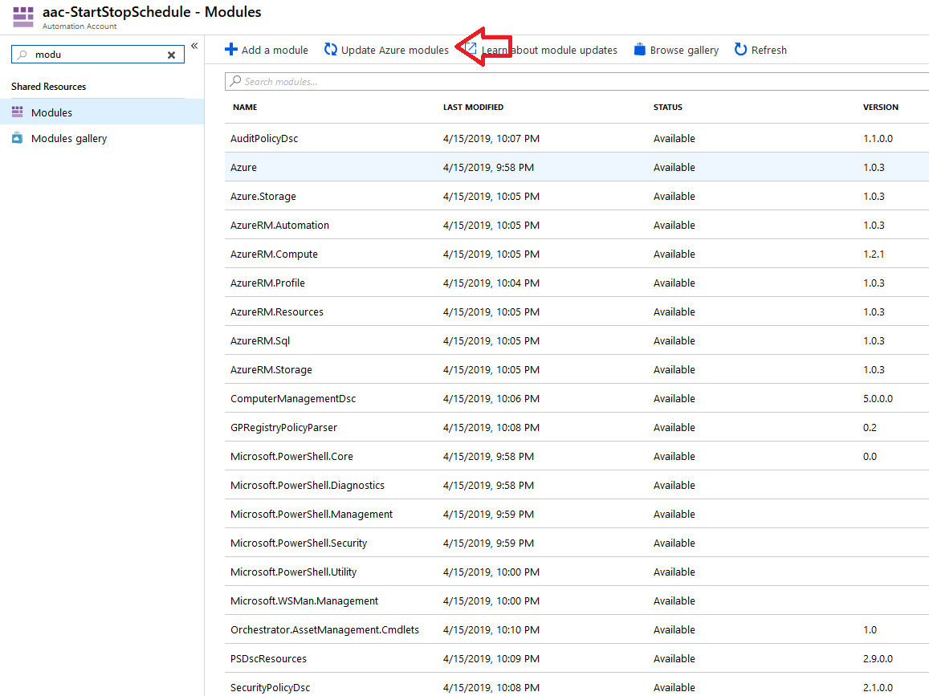Click the 10:10 PM date of Orchestrator.AssetManagement.Cmdlets
929x696 pixels.
491,630
